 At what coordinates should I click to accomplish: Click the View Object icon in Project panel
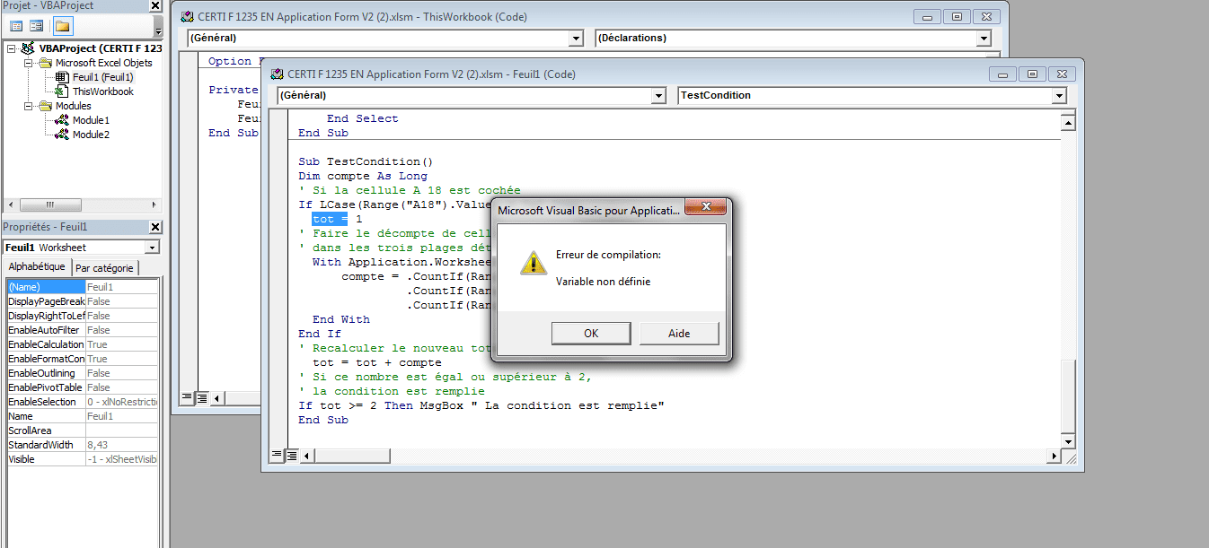[37, 26]
